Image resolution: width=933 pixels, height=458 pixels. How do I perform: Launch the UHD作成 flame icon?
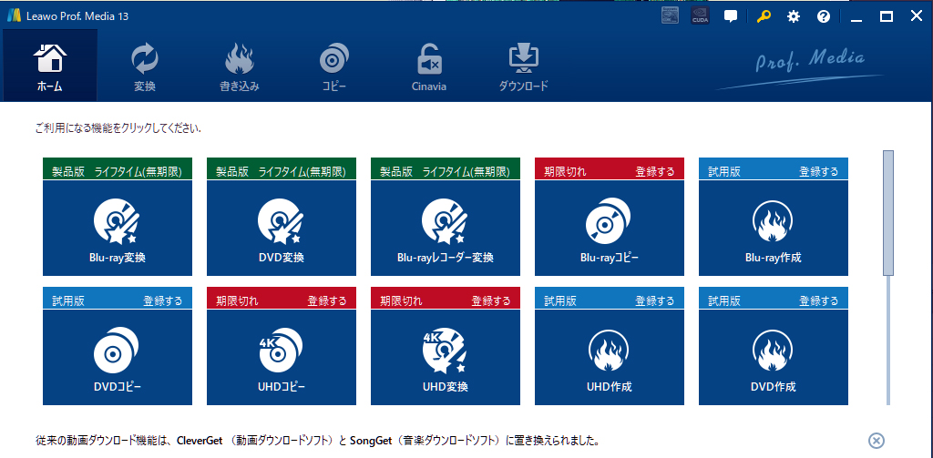[x=610, y=351]
